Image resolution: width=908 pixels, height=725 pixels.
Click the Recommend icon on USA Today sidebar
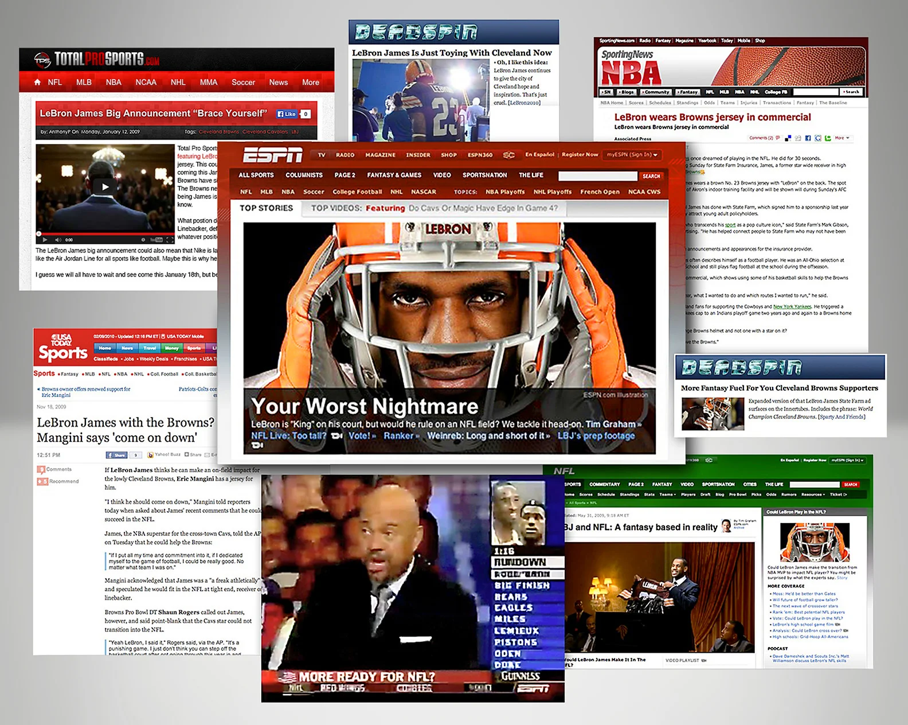click(42, 481)
